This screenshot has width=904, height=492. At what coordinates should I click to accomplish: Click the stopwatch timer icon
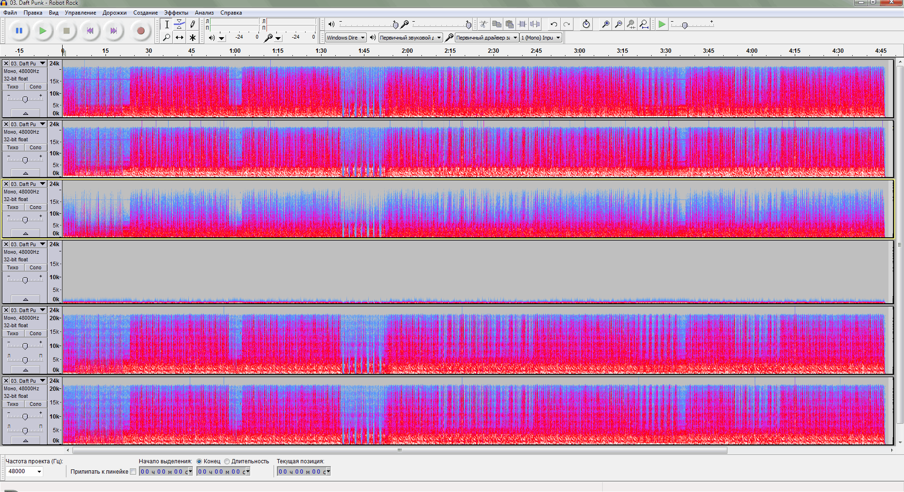tap(586, 24)
